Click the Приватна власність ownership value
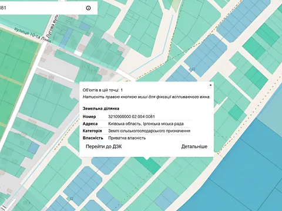The image size is (282, 211). coord(127,138)
